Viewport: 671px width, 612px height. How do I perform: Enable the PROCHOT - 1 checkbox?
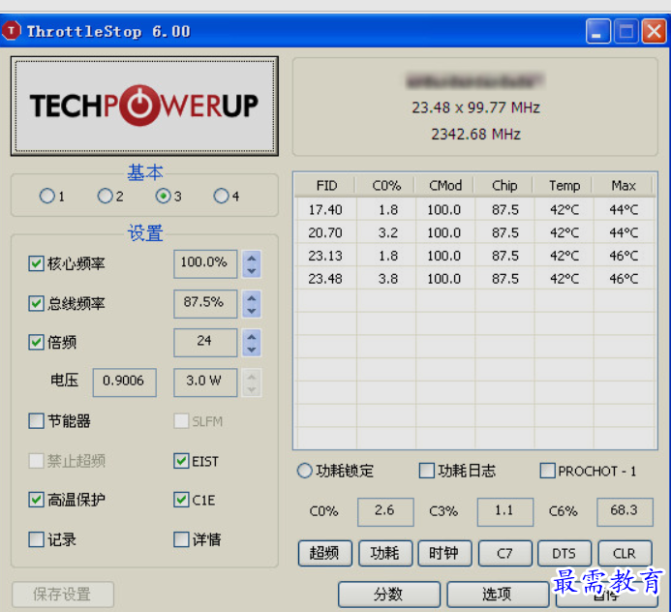[548, 471]
